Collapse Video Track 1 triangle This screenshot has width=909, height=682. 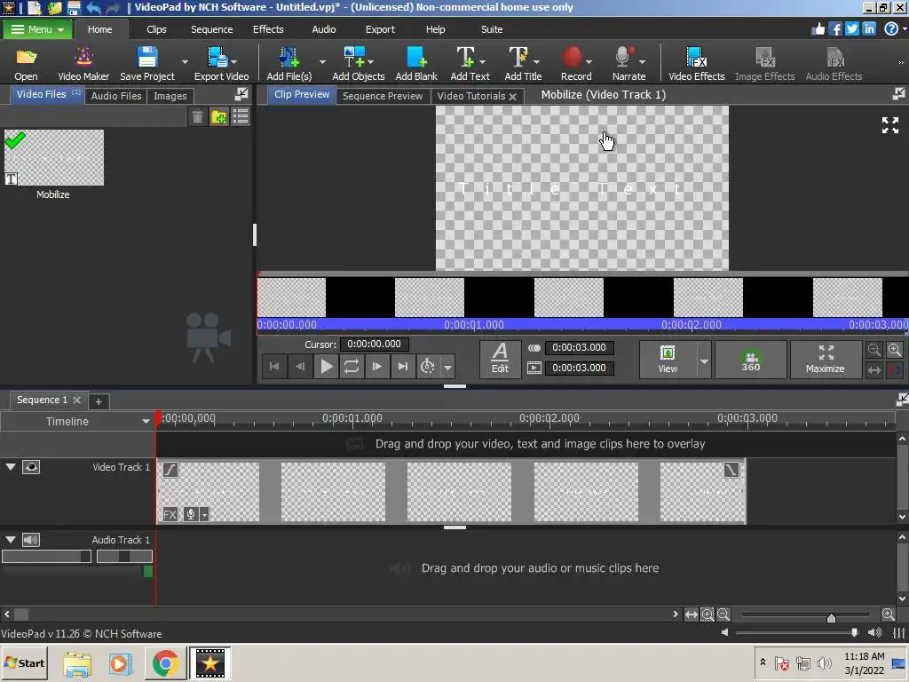[11, 466]
